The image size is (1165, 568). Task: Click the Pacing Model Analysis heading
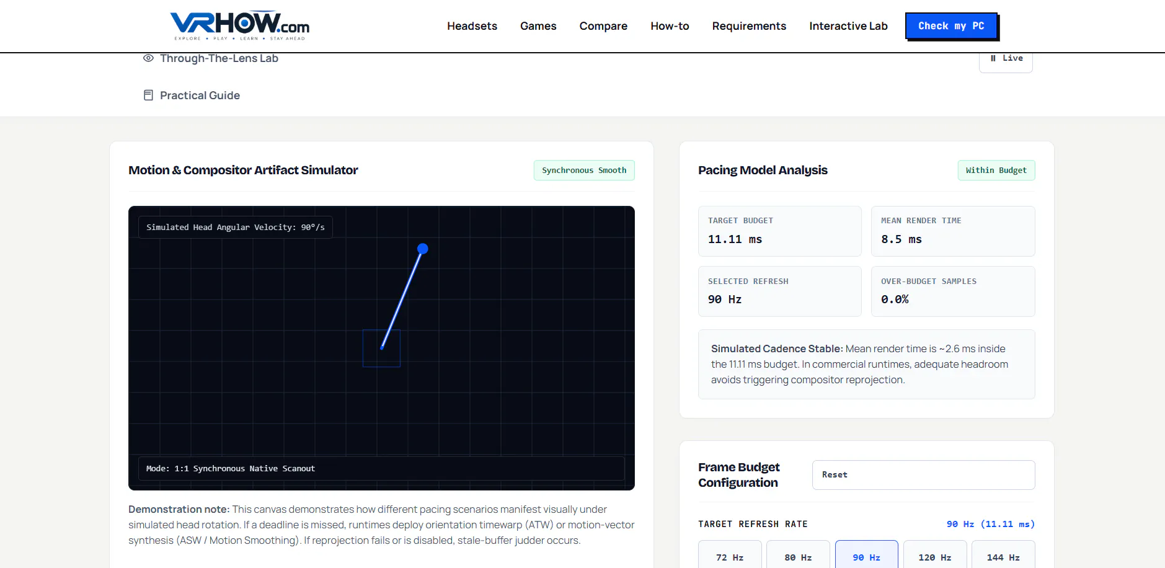pos(763,170)
